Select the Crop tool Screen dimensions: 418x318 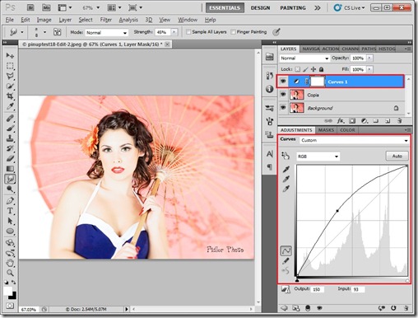coord(10,96)
